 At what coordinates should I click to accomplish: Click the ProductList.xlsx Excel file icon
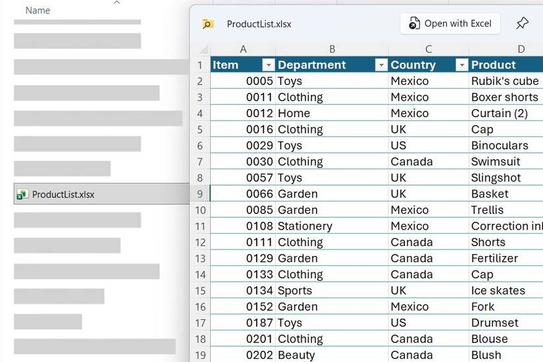[x=22, y=194]
